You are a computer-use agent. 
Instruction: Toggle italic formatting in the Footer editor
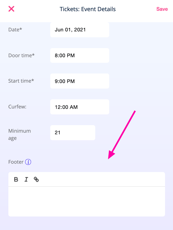click(x=26, y=179)
